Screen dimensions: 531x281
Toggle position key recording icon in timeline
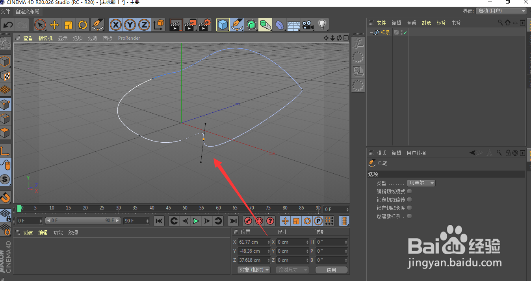click(x=285, y=221)
